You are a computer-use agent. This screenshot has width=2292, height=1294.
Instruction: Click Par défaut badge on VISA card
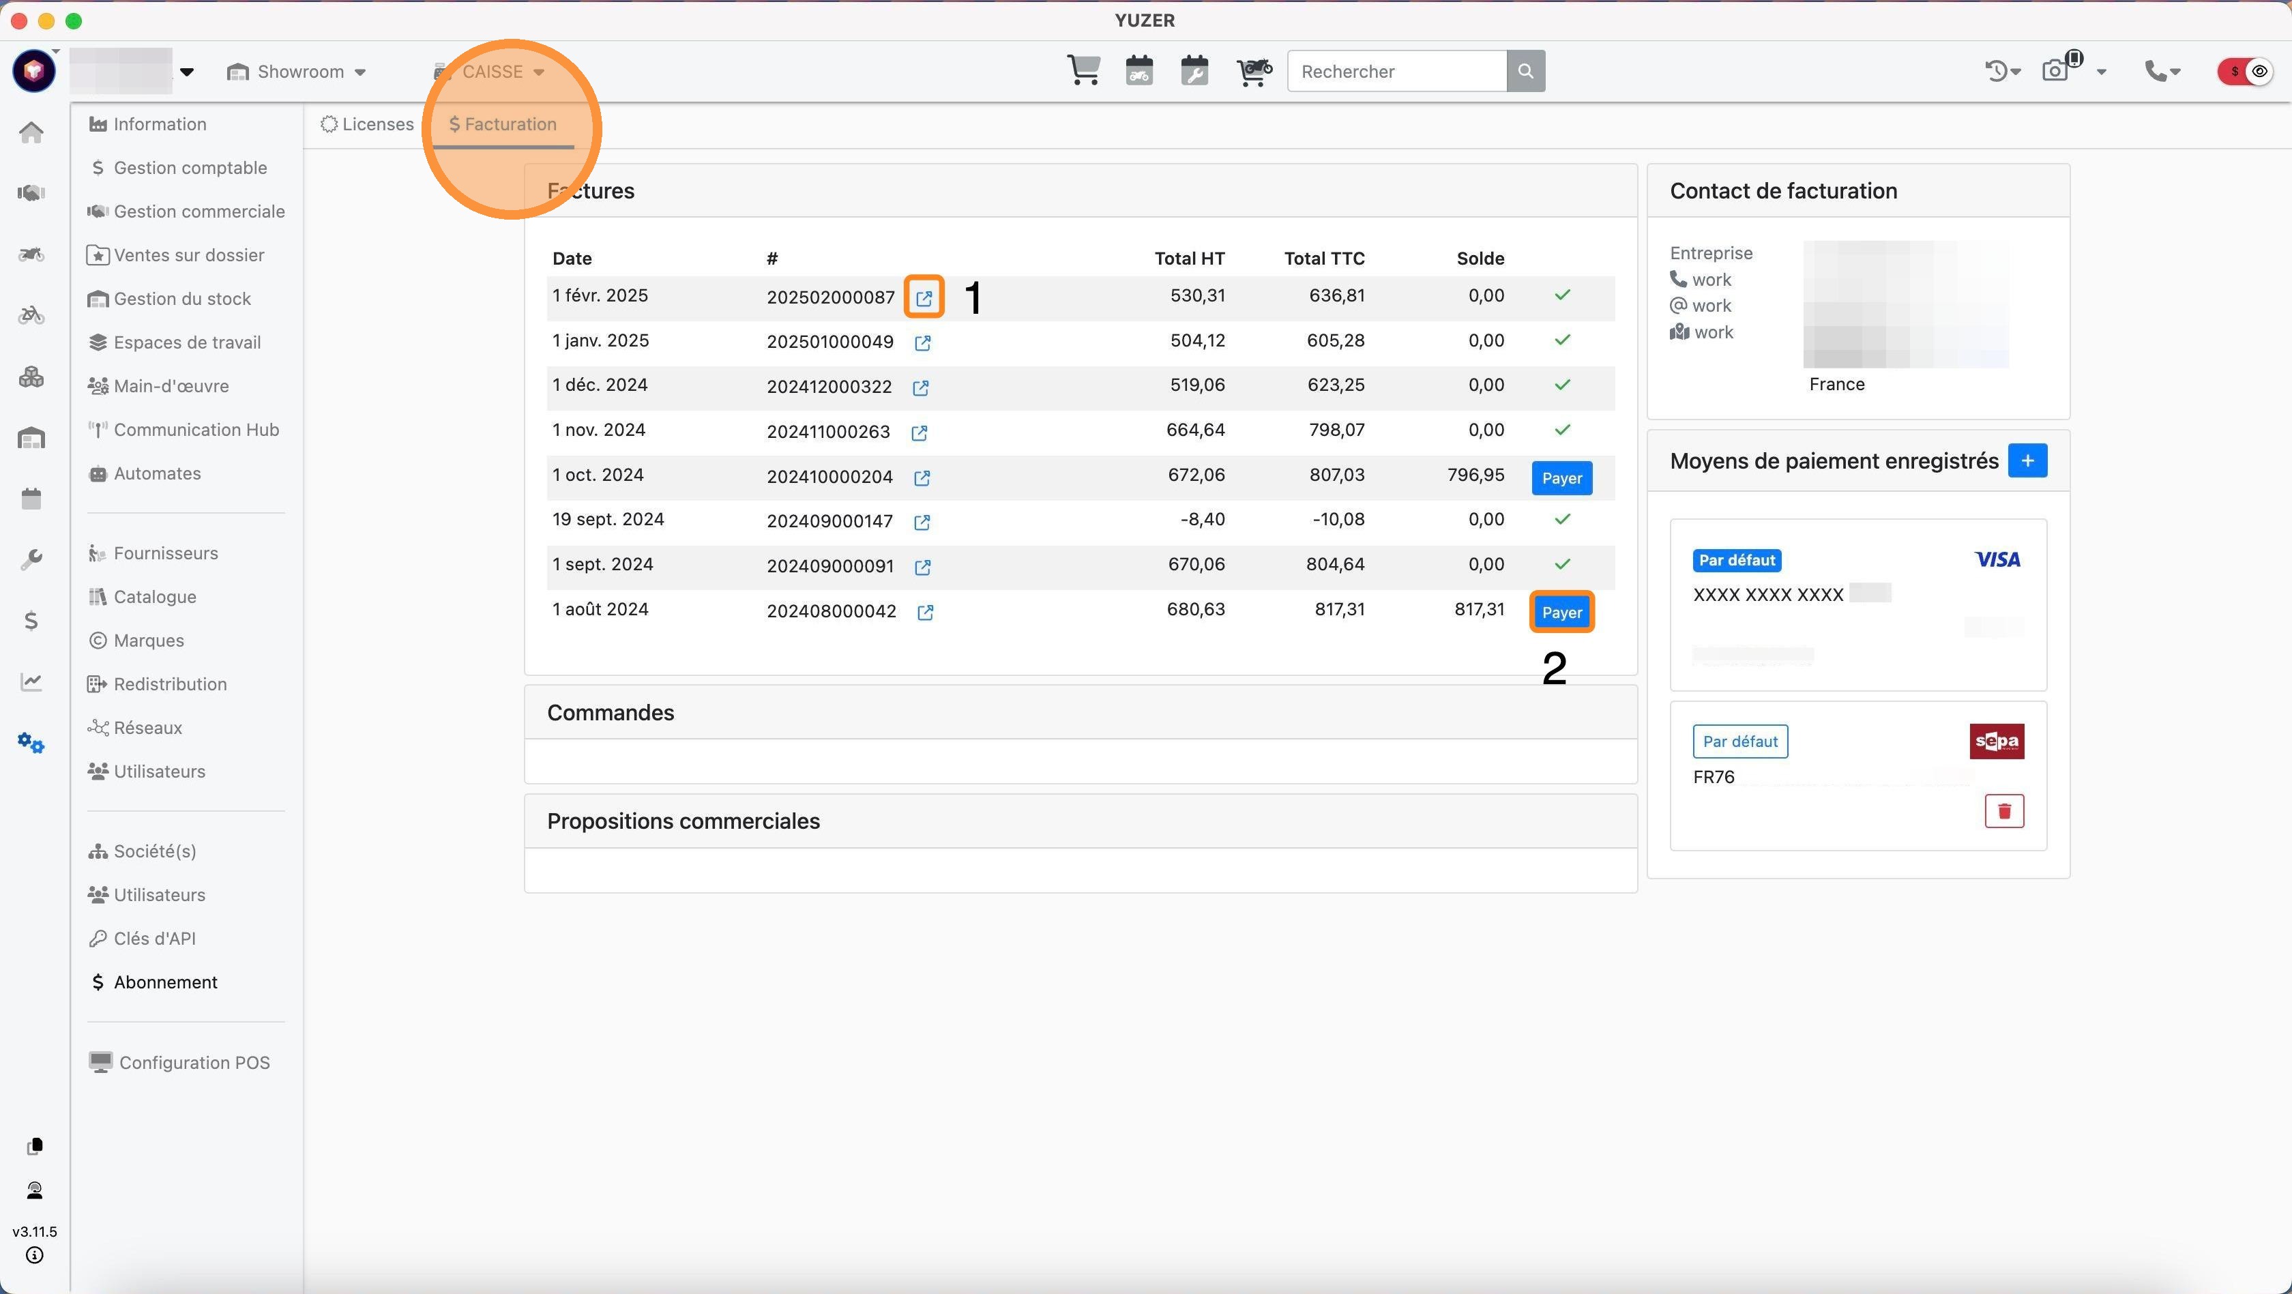pos(1737,561)
